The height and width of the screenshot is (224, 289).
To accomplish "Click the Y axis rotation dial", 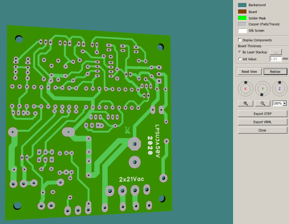I will (263, 89).
